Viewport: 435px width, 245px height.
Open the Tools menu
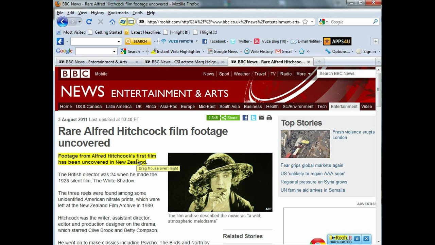click(x=138, y=13)
